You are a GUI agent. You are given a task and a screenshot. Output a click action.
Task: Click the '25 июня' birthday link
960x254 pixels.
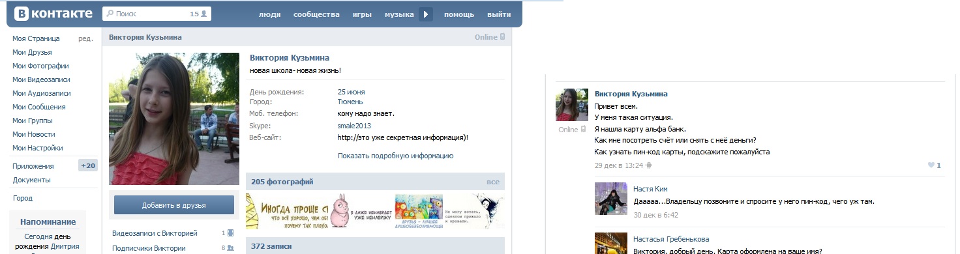[x=351, y=92]
